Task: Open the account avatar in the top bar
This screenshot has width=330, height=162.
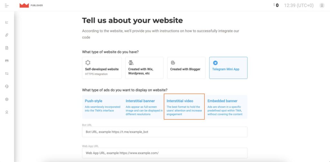Action: coord(322,5)
